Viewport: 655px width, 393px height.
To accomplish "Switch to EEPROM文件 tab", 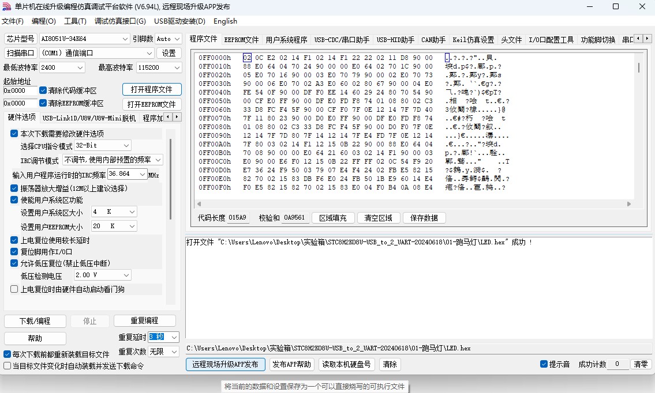I will pos(241,40).
